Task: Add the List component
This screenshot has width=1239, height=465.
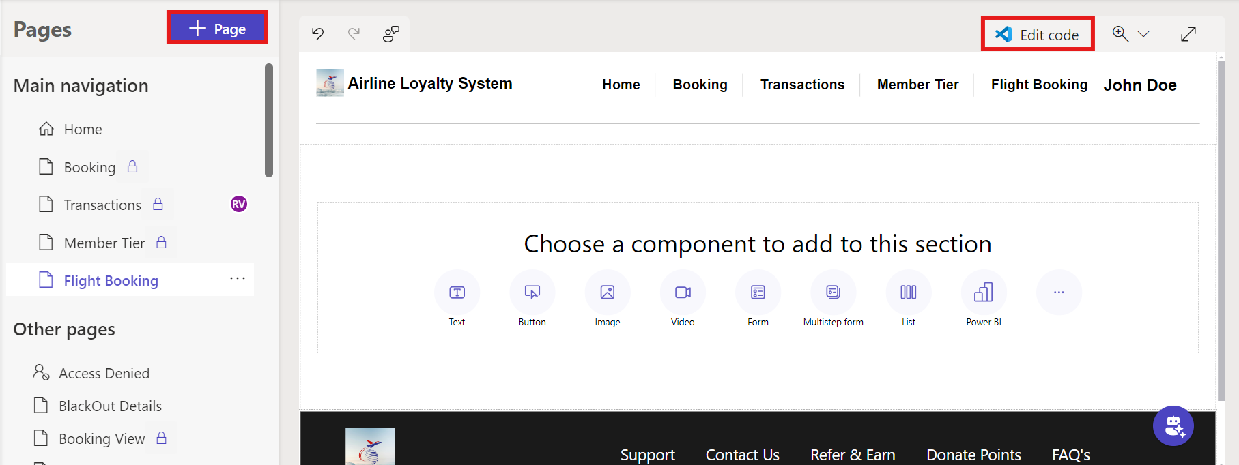Action: coord(908,292)
